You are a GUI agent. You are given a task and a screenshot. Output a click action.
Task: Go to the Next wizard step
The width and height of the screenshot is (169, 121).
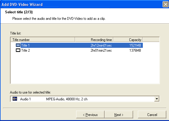click(119, 115)
